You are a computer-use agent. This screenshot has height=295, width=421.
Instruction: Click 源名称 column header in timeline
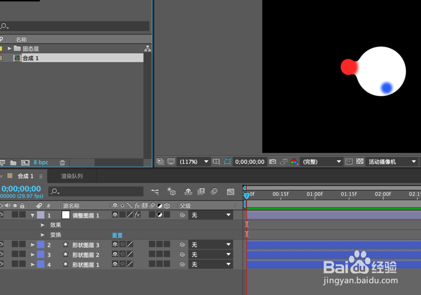[71, 206]
